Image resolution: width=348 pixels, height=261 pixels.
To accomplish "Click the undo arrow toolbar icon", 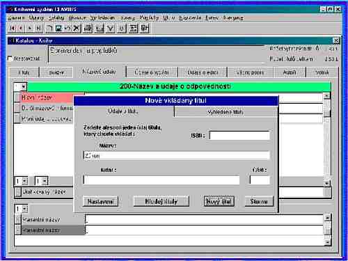I will click(x=68, y=29).
